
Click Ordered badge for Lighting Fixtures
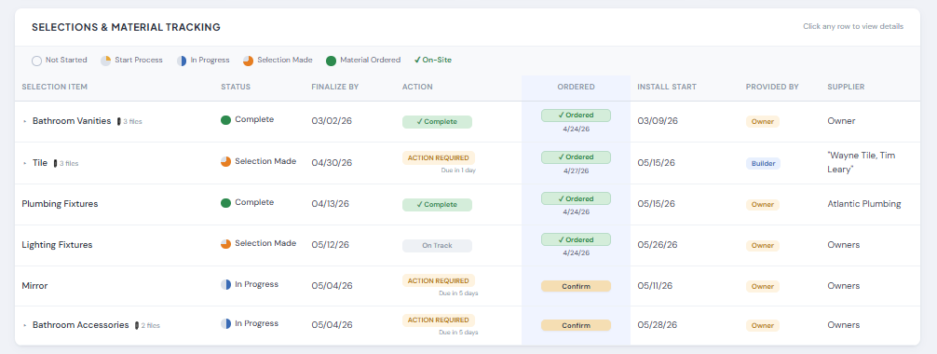coord(576,239)
